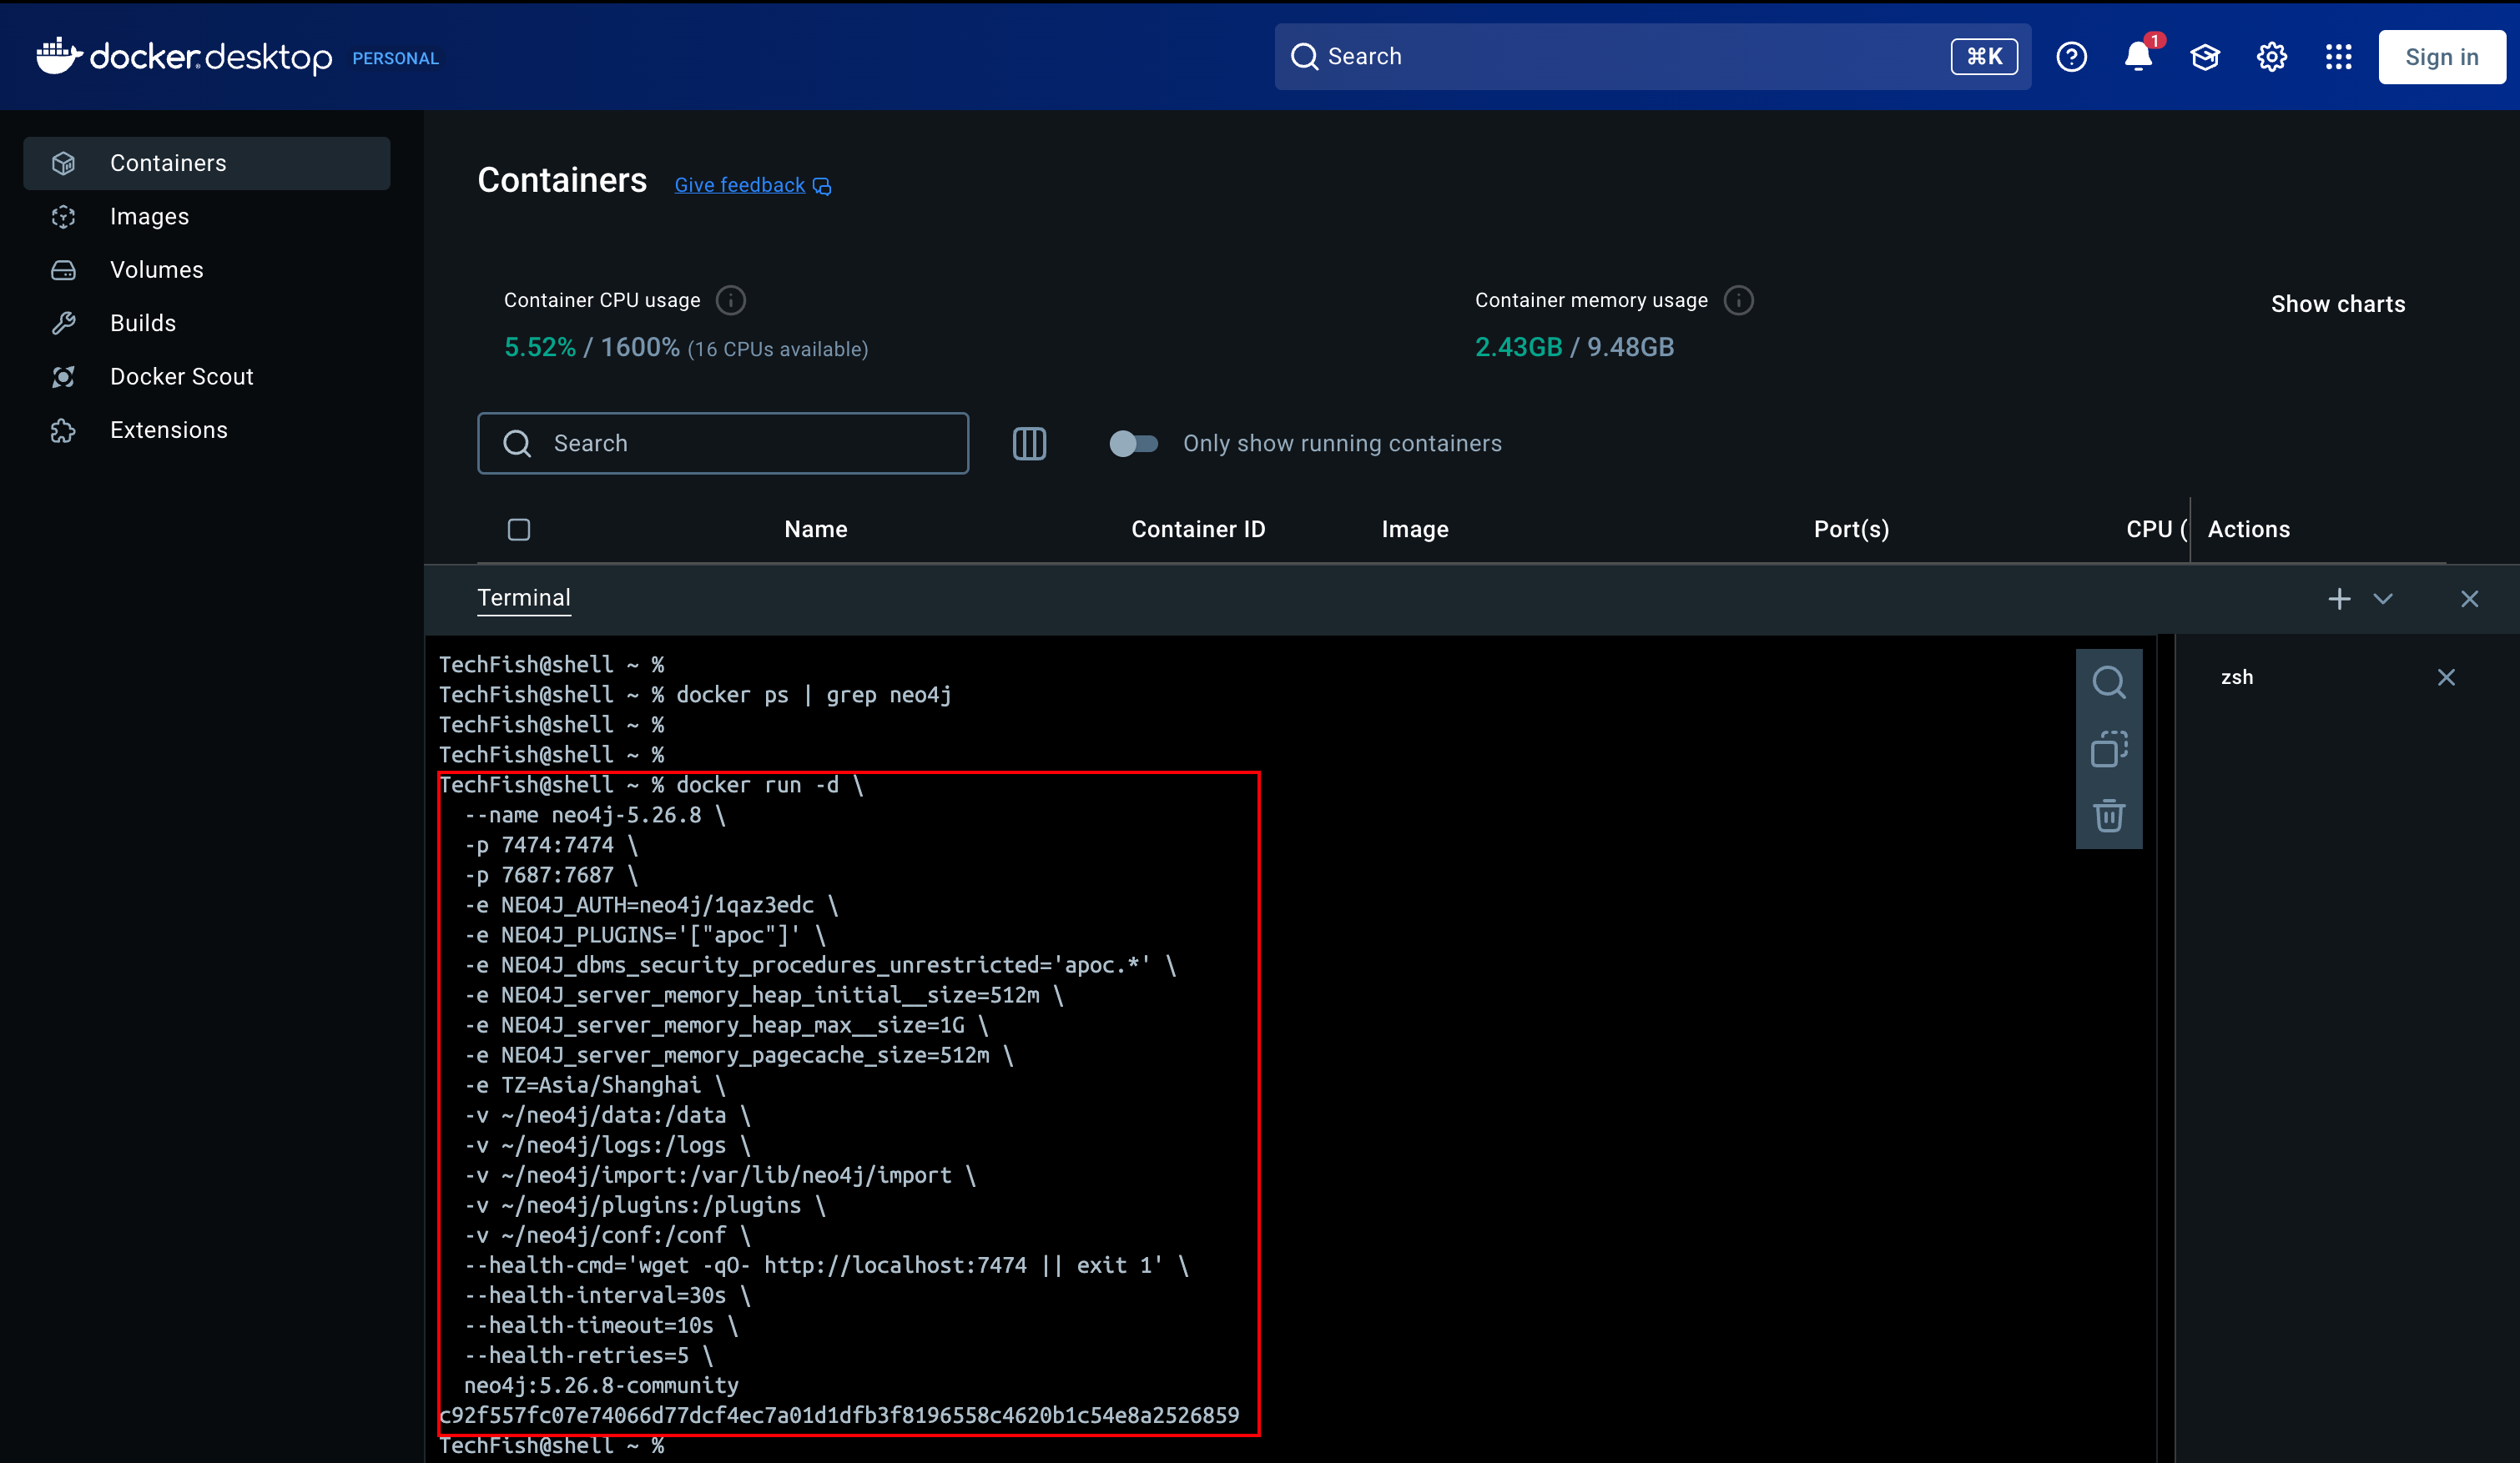The image size is (2520, 1463).
Task: Open Volumes in the sidebar
Action: [207, 269]
